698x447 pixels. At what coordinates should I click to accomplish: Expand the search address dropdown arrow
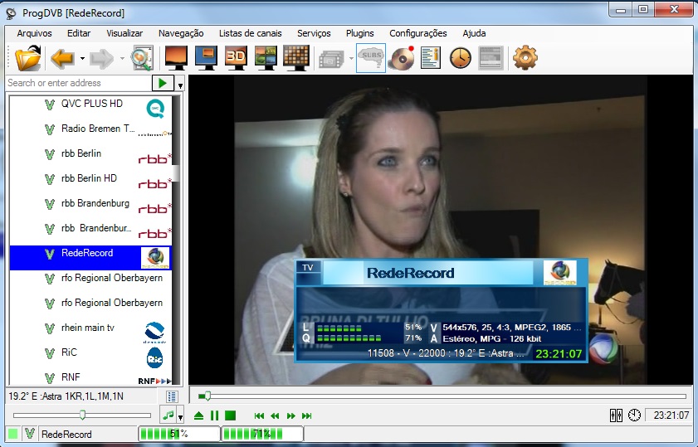180,85
